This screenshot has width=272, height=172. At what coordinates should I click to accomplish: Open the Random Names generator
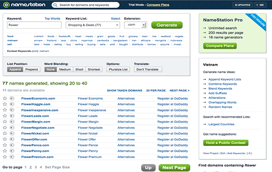tap(220, 107)
